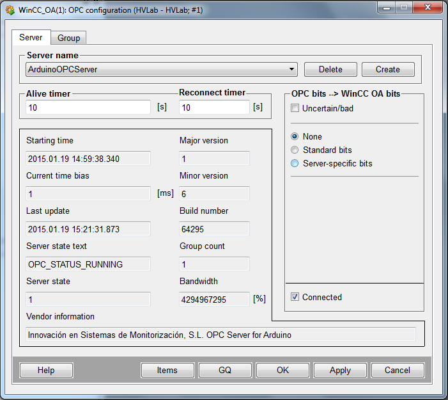Click the Vendor information text field
Screen dimensions: 448x400
point(220,335)
